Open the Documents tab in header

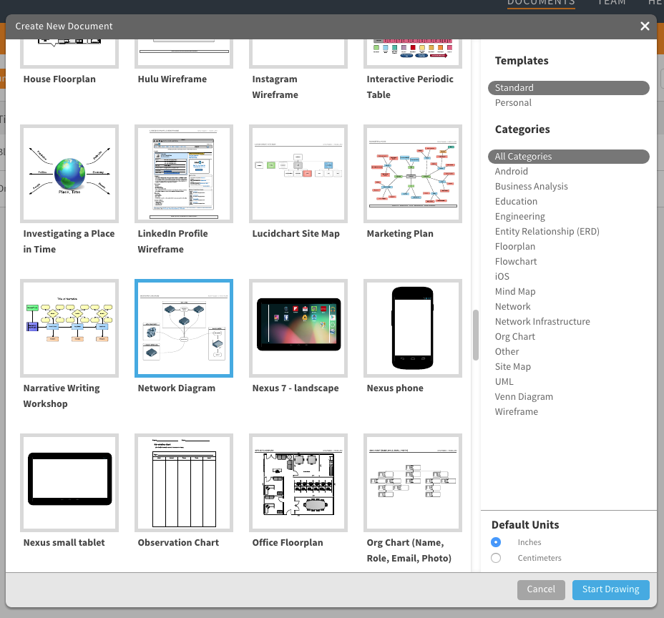pyautogui.click(x=540, y=3)
